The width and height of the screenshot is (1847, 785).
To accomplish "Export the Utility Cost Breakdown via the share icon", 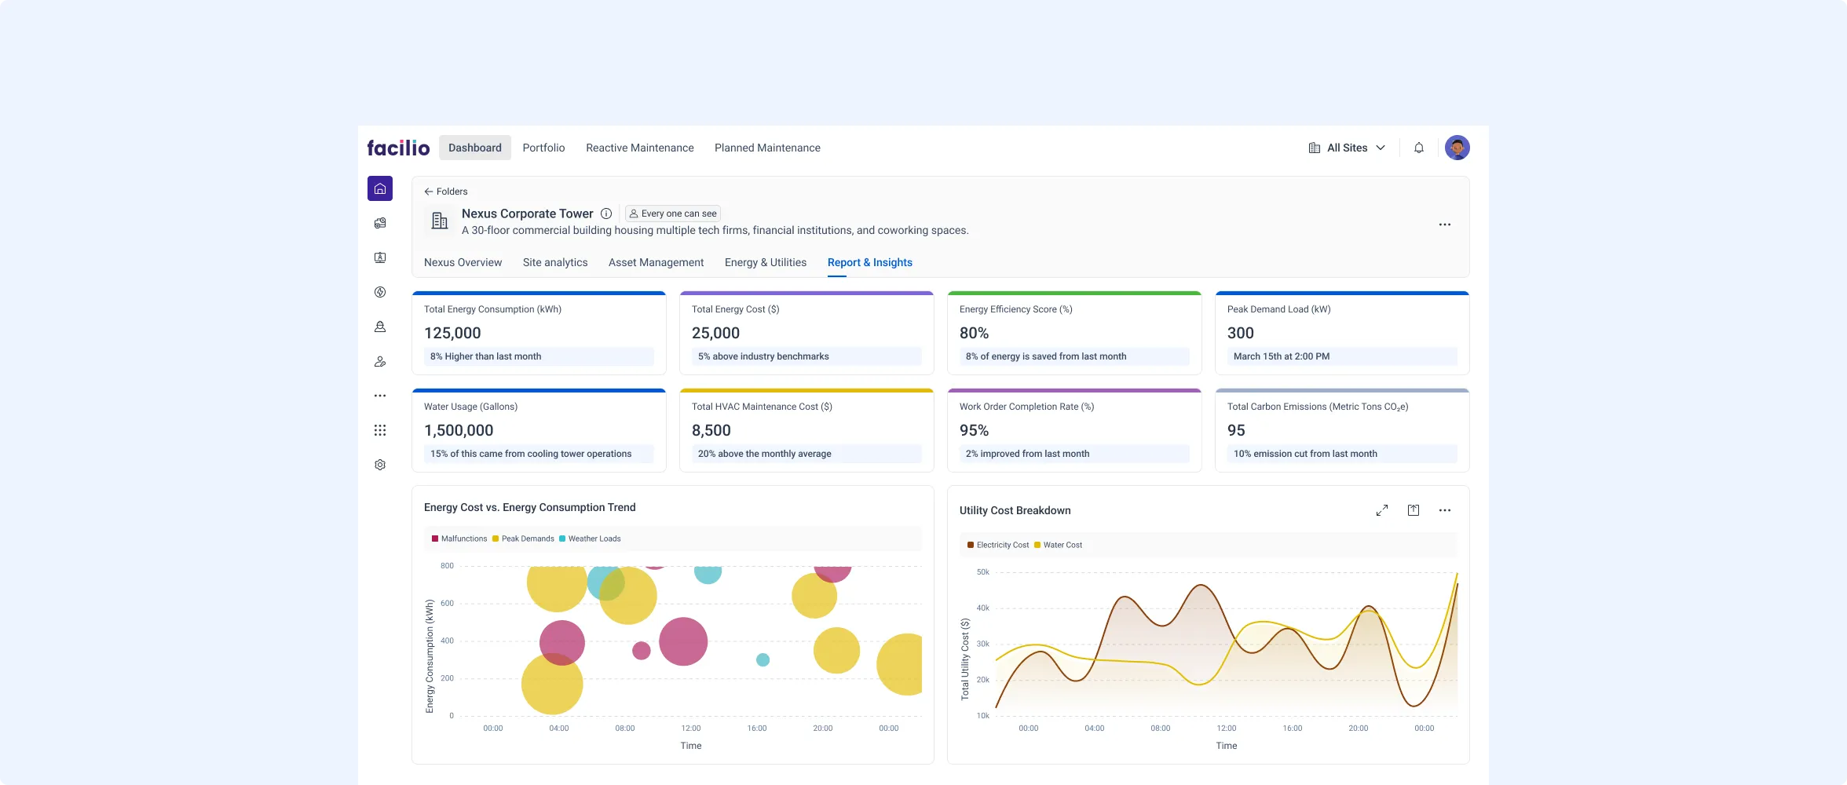I will [1413, 509].
